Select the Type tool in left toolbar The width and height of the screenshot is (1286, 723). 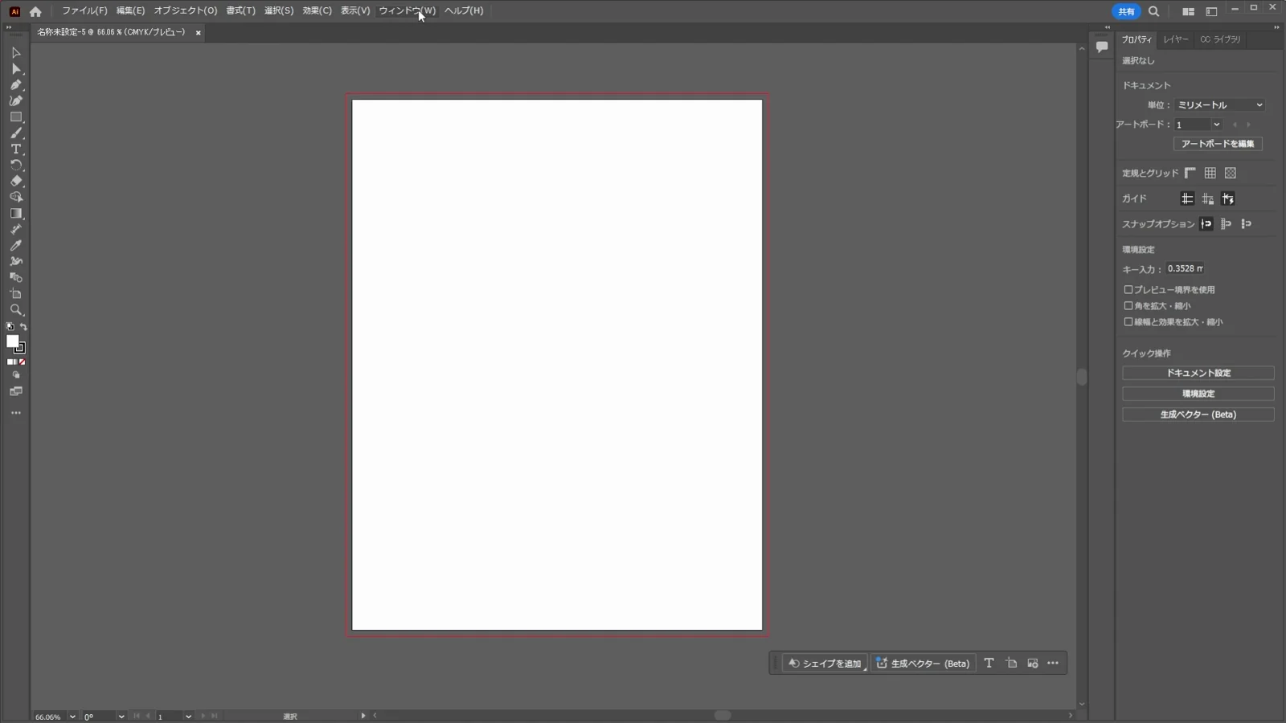(x=15, y=149)
